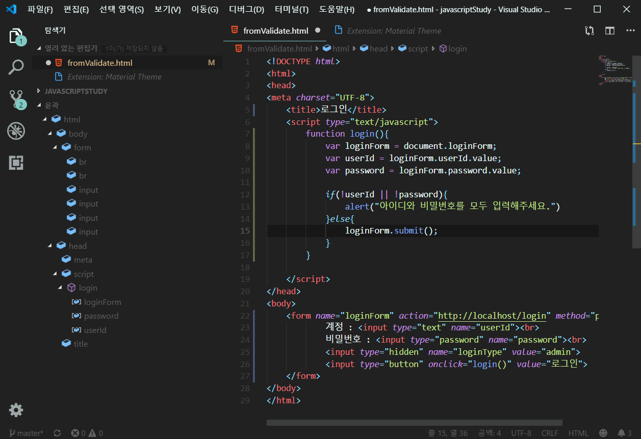This screenshot has width=641, height=439.
Task: Select the title outline item
Action: [81, 344]
